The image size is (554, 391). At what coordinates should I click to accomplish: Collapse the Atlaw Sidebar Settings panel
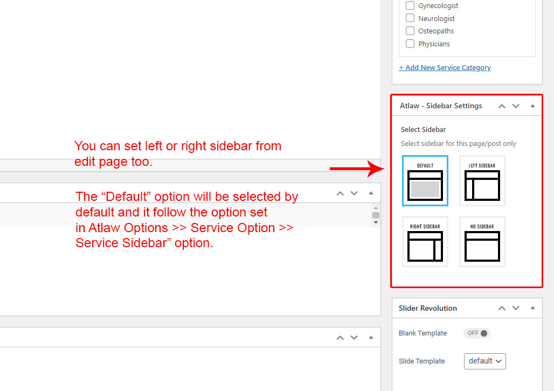point(532,106)
